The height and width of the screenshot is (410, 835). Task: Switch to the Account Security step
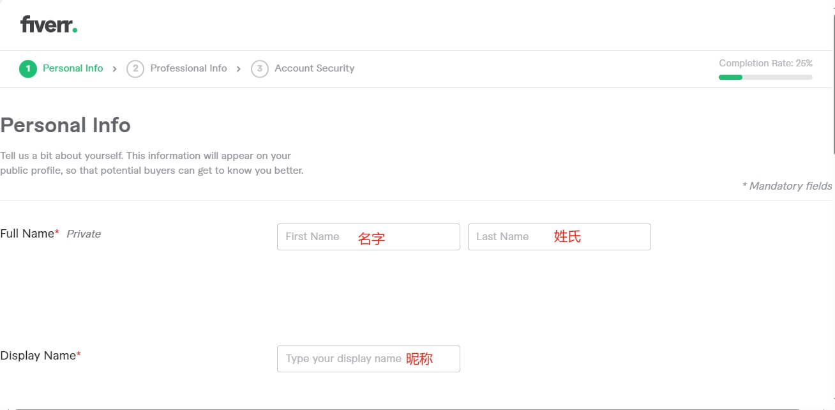[314, 68]
